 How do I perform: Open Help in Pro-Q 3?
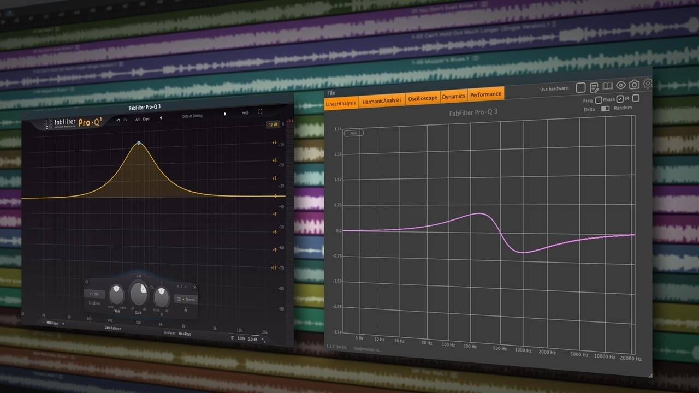click(245, 114)
